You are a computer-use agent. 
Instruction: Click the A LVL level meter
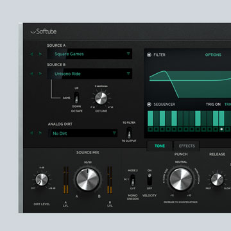click(x=66, y=180)
